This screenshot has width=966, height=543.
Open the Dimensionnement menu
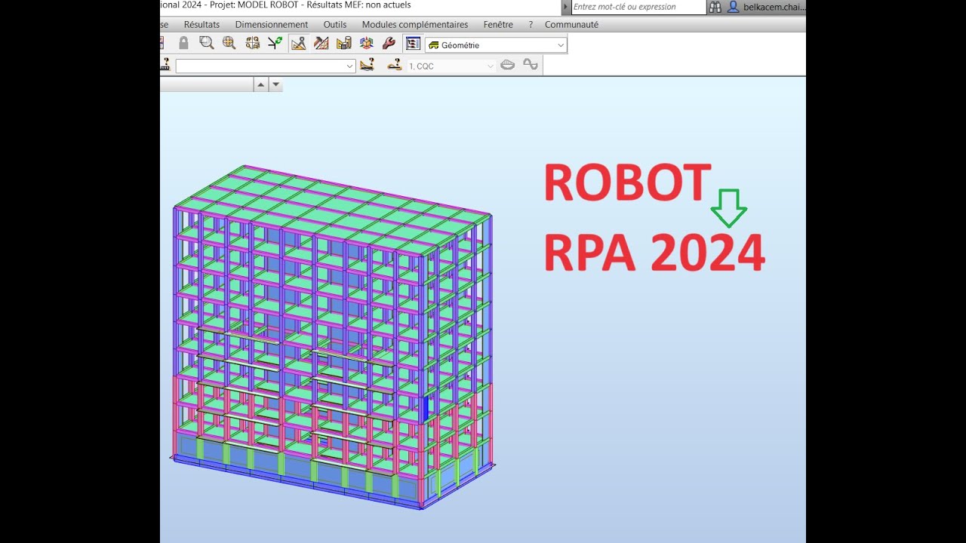tap(272, 25)
